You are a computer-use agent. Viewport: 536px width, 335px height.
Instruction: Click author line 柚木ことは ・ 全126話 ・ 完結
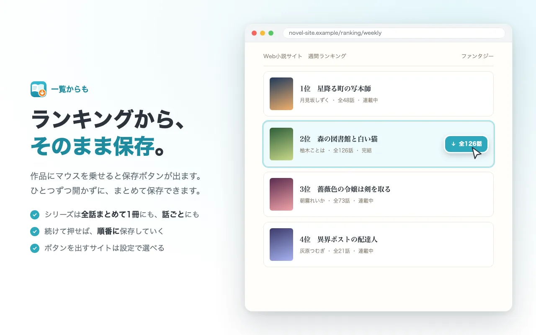(336, 151)
